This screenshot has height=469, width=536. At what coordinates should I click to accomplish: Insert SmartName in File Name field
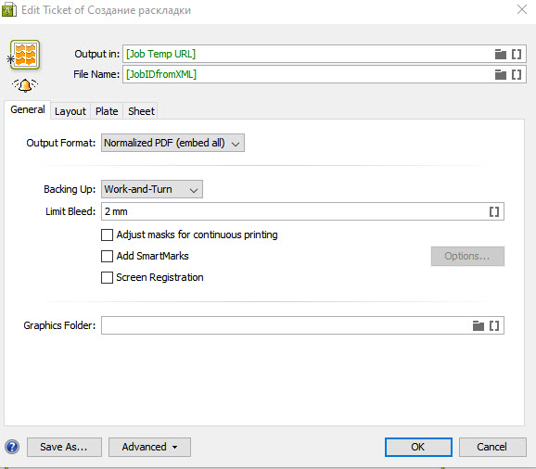(x=517, y=74)
